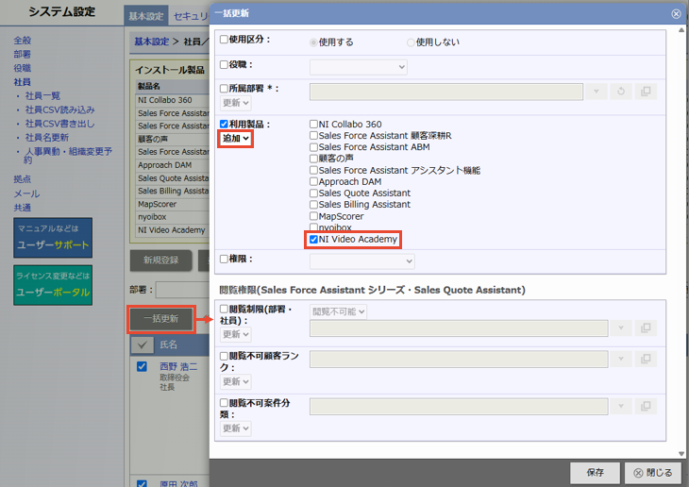Screen dimensions: 689x487
Task: Open the ユーザーサポート banner
Action: tap(53, 238)
